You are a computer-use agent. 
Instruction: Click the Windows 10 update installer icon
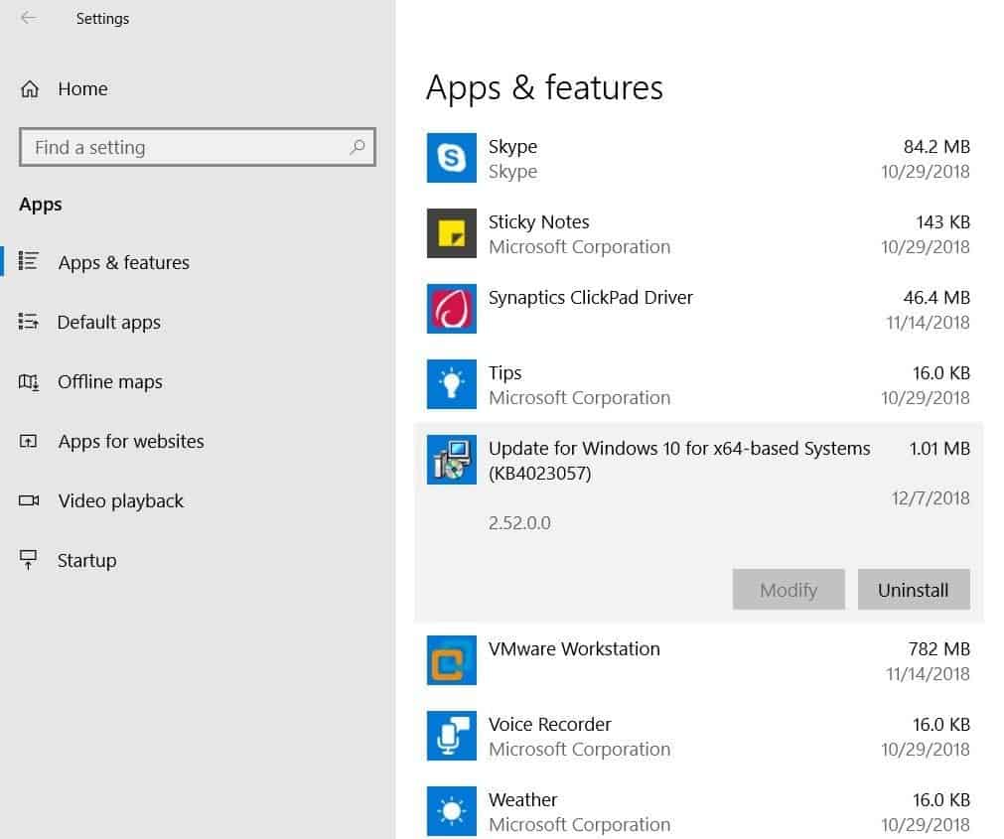pyautogui.click(x=452, y=460)
